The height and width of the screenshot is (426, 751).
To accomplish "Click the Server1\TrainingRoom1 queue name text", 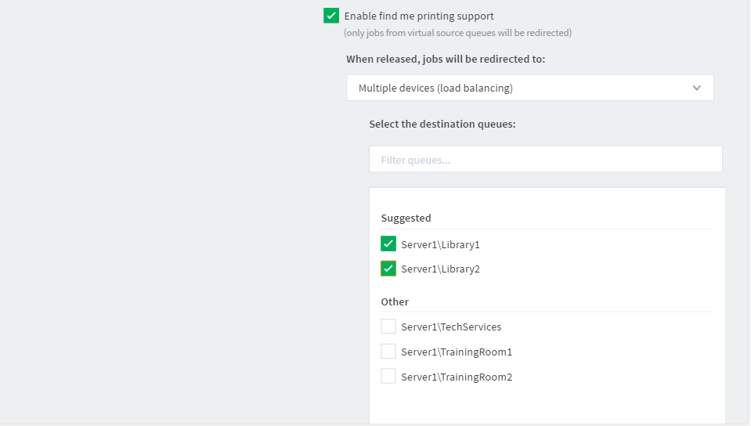I will pyautogui.click(x=457, y=352).
